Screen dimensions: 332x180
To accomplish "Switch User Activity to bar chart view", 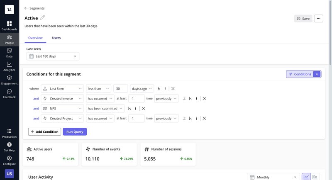I will click(316, 177).
